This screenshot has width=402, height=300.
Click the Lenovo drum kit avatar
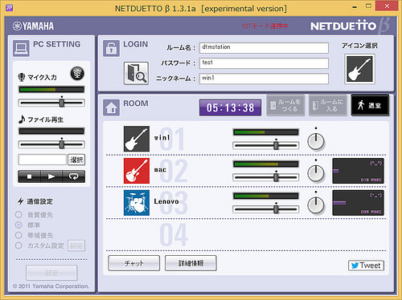click(137, 203)
